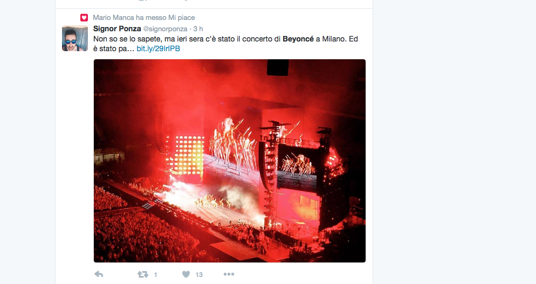Screen dimensions: 536x284
Task: Click the bold Beyoncé keyword
Action: pos(298,39)
